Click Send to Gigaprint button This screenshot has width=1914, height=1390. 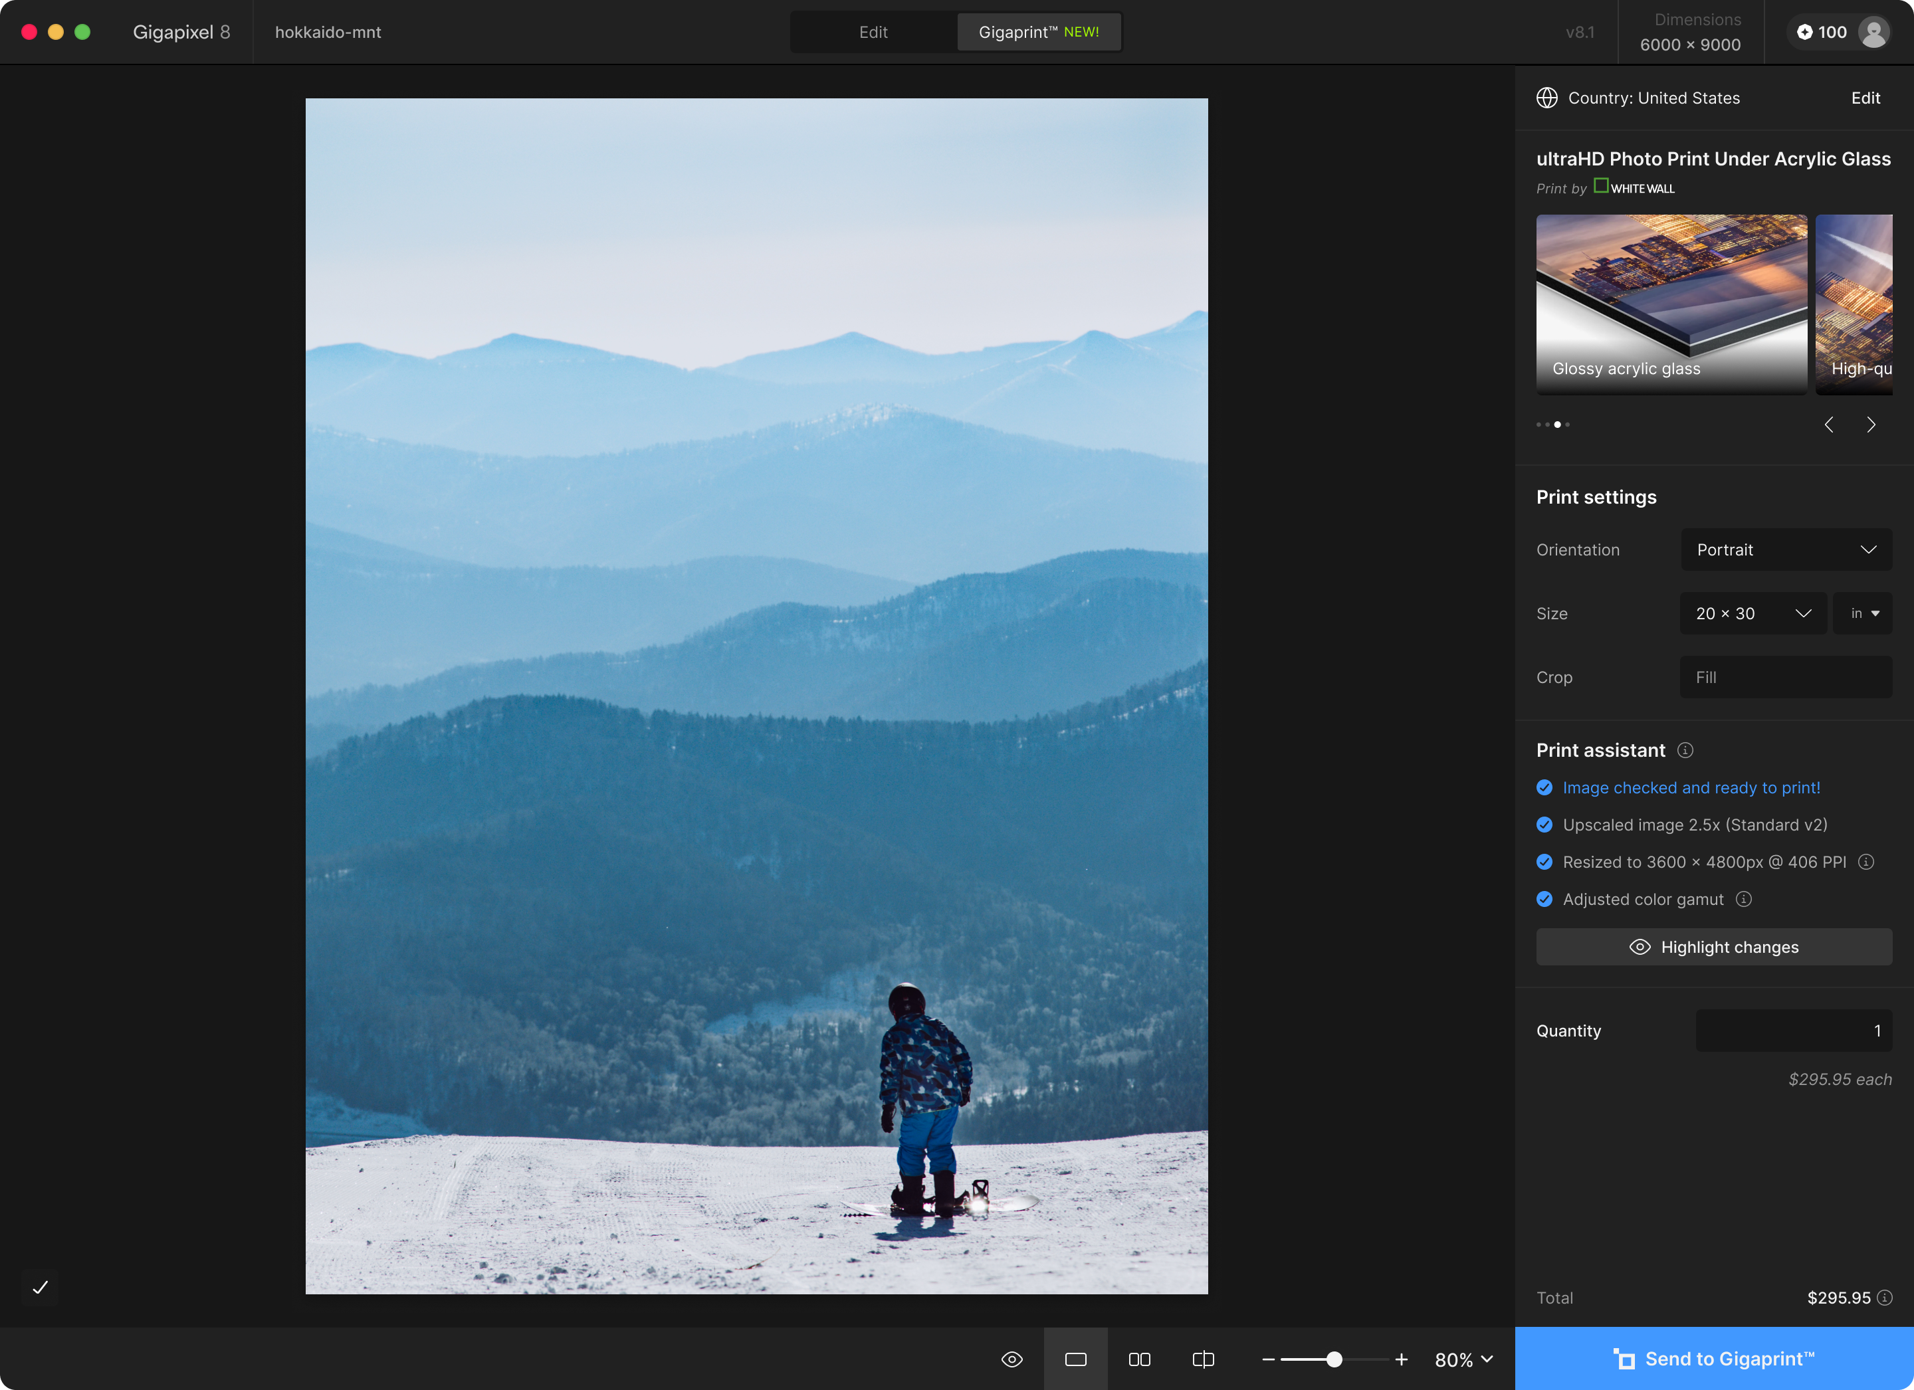pos(1714,1359)
